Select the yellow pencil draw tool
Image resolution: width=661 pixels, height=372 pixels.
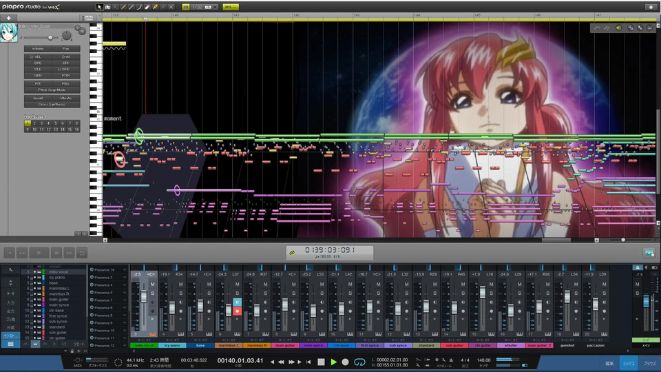[123, 7]
